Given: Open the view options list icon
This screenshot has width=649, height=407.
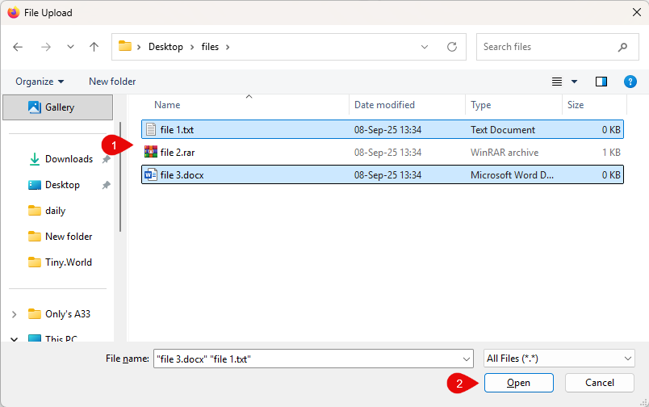Looking at the screenshot, I should tap(557, 82).
